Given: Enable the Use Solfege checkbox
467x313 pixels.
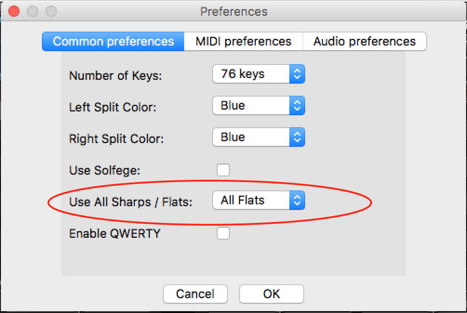Looking at the screenshot, I should pos(223,170).
